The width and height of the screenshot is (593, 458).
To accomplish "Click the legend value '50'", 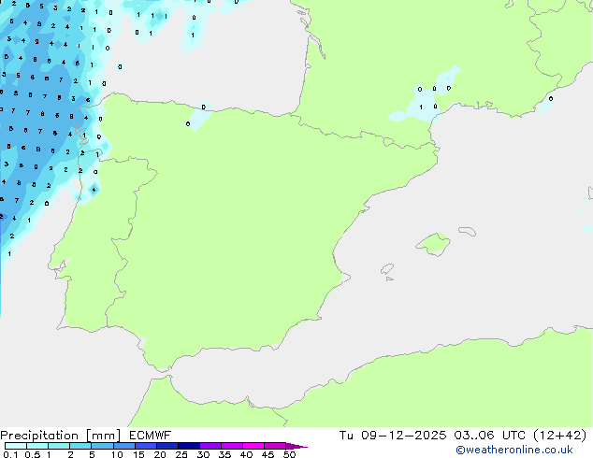I will [289, 454].
